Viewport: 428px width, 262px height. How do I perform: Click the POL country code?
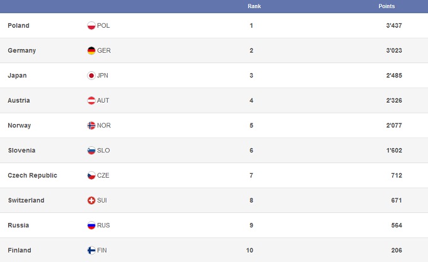pyautogui.click(x=103, y=26)
